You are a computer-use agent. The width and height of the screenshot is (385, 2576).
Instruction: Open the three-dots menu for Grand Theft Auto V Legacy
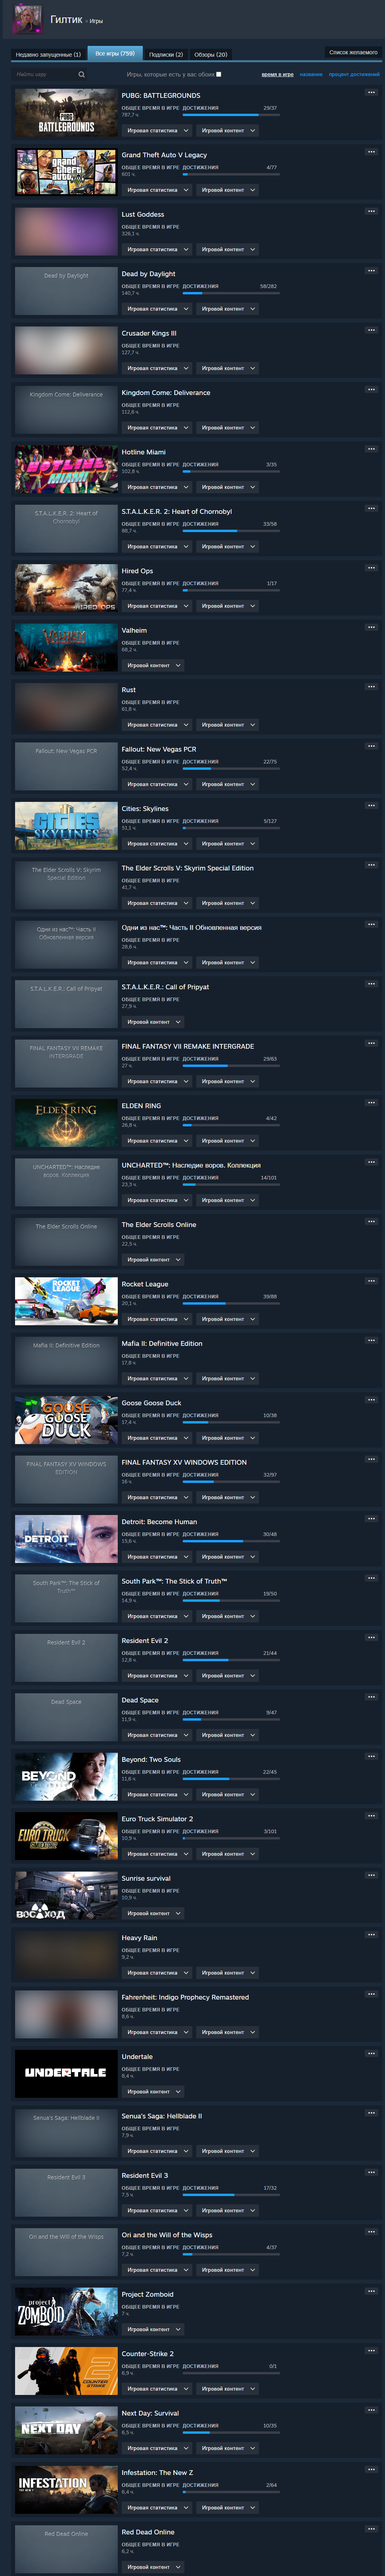pos(371,152)
